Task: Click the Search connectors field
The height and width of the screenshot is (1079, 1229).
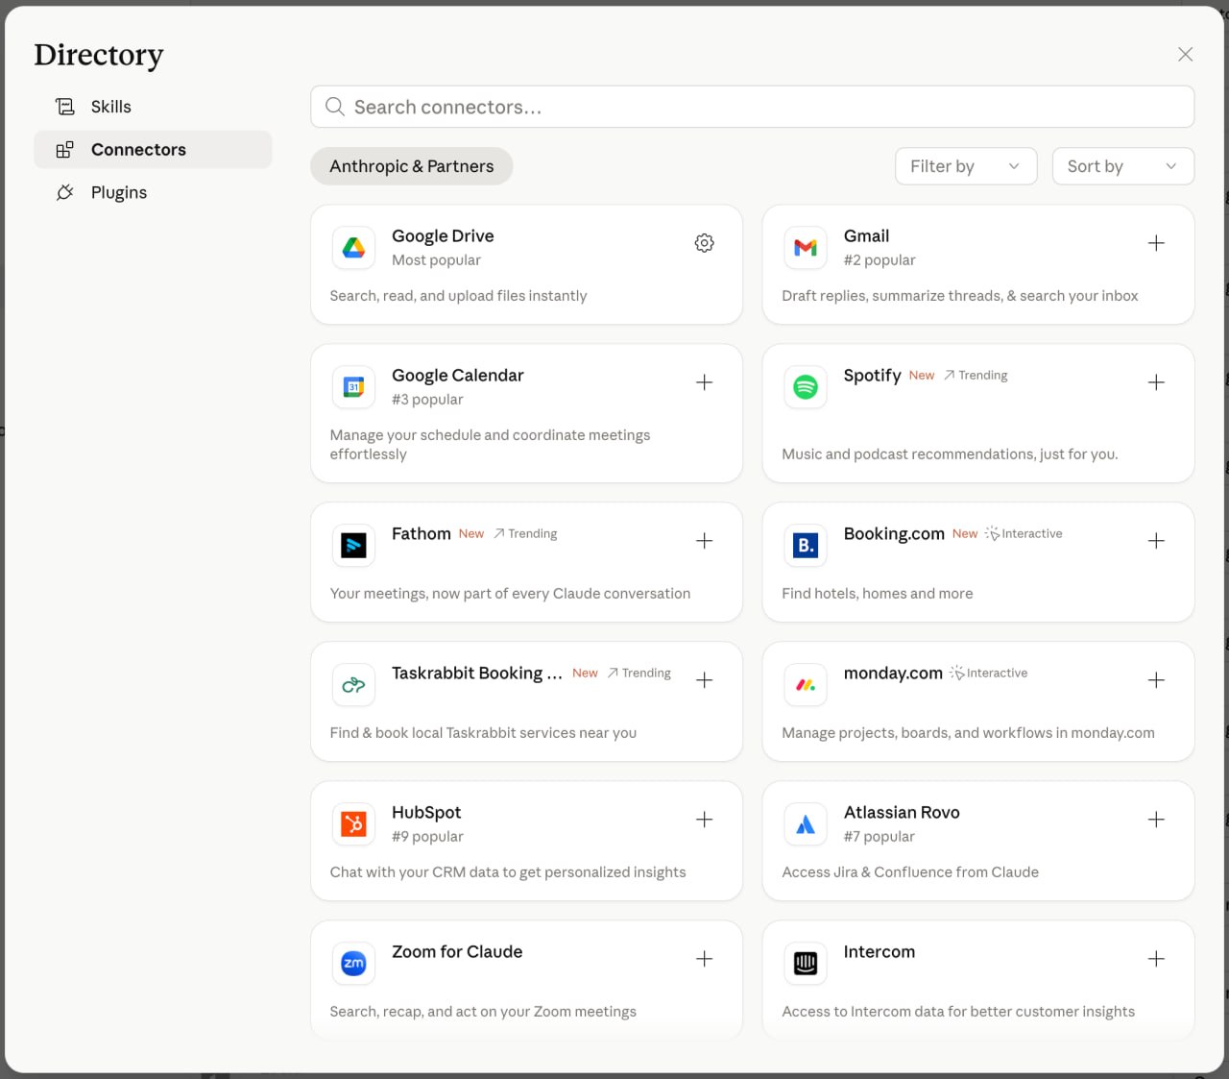Action: point(752,107)
